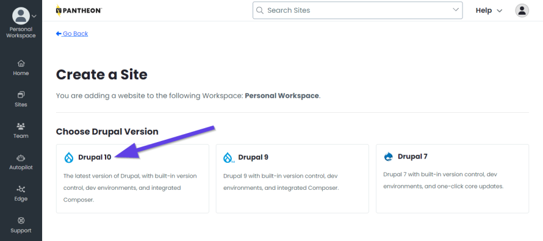The height and width of the screenshot is (241, 543).
Task: Open the user profile avatar at top right
Action: click(522, 10)
